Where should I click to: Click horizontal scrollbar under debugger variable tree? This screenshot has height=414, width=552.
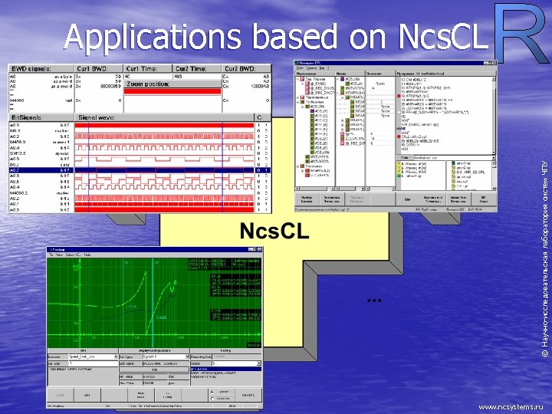tap(315, 189)
